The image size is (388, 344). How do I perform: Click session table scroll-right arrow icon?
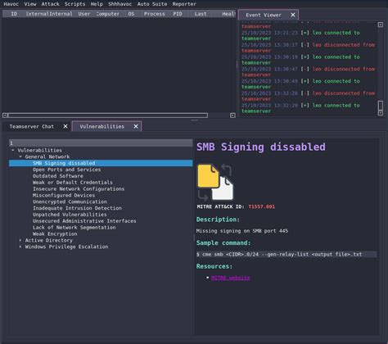pos(232,115)
